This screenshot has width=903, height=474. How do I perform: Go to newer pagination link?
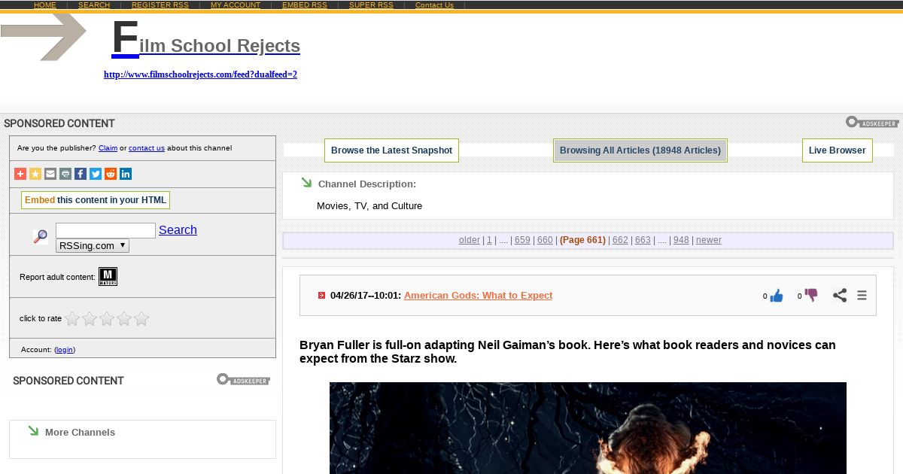tap(709, 240)
